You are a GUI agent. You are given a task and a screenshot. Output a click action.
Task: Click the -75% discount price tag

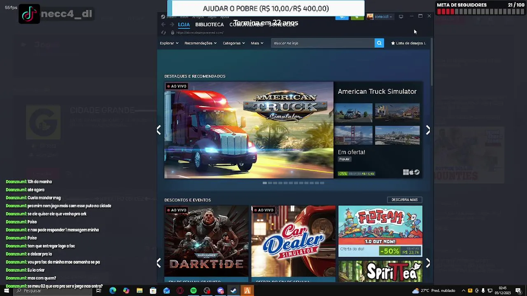(356, 173)
